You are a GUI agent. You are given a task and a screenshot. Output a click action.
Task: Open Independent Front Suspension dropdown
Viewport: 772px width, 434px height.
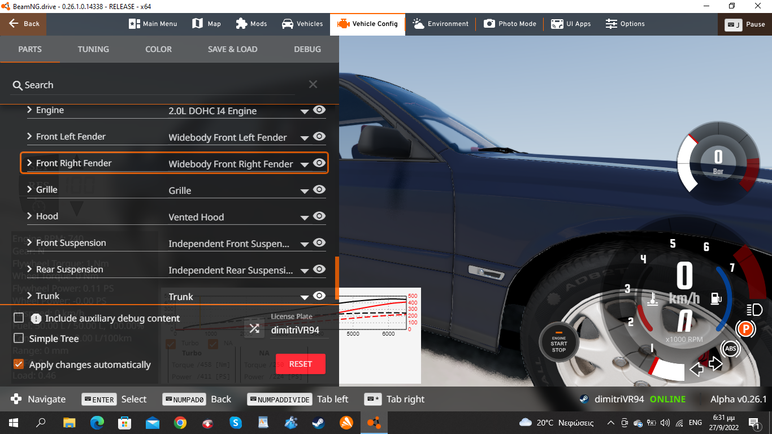pos(238,244)
